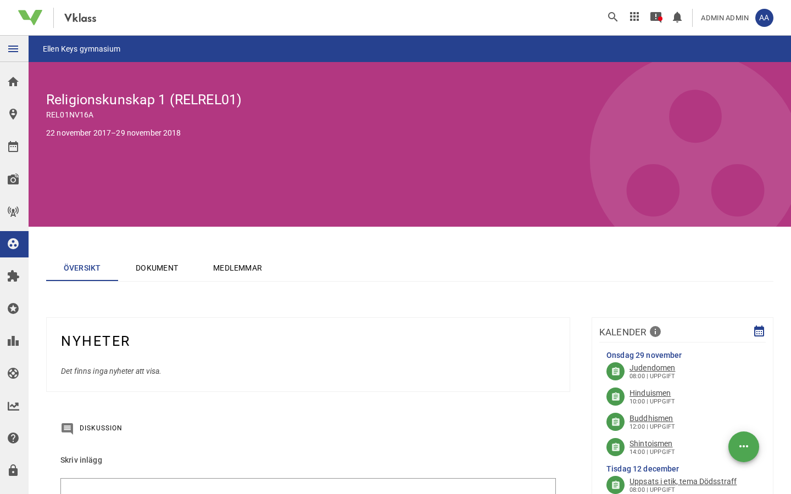The height and width of the screenshot is (494, 791).
Task: Click the green floating more-actions button
Action: tap(744, 447)
